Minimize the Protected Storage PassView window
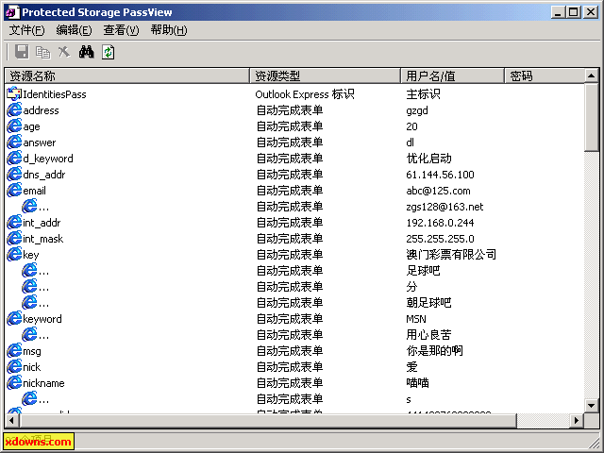The image size is (604, 453). [x=559, y=12]
